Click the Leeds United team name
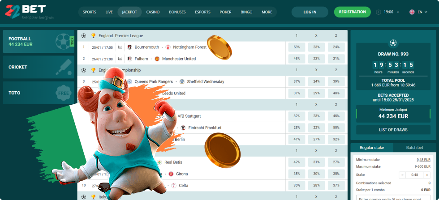 (x=174, y=93)
